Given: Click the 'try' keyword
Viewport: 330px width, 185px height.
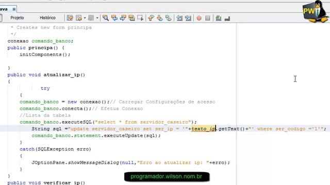Looking at the screenshot, I should tap(45, 88).
